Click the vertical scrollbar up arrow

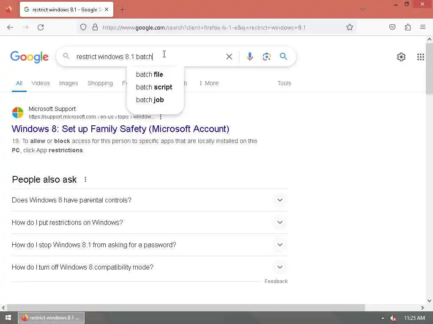tap(430, 39)
